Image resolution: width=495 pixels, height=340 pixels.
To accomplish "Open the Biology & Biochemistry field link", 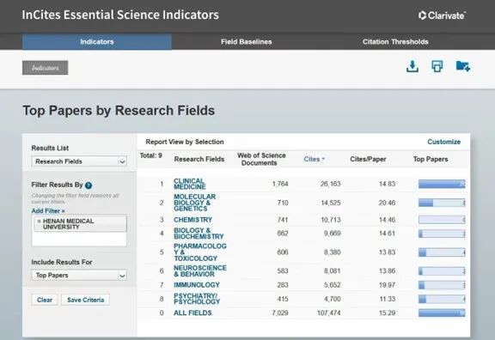I will pyautogui.click(x=199, y=234).
